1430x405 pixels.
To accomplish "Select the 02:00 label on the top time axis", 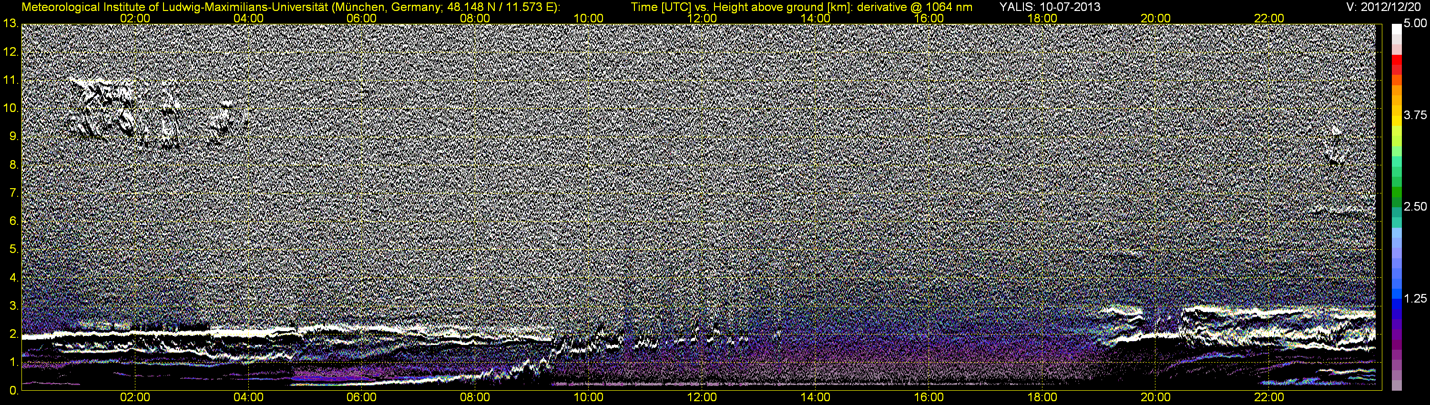I will [x=135, y=18].
